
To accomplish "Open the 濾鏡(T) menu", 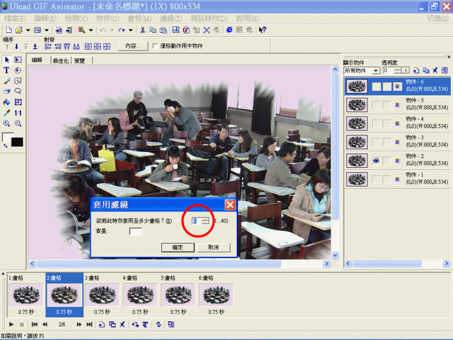I will coord(170,19).
